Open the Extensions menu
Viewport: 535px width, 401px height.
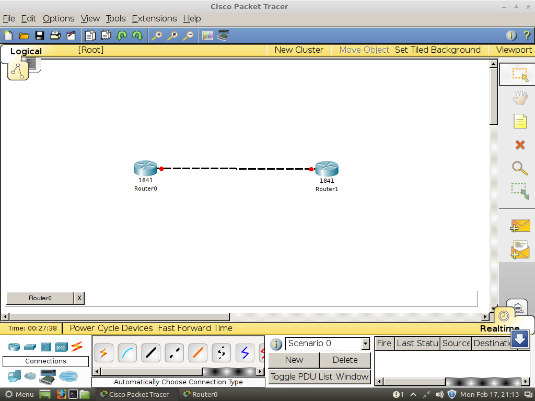click(x=154, y=19)
